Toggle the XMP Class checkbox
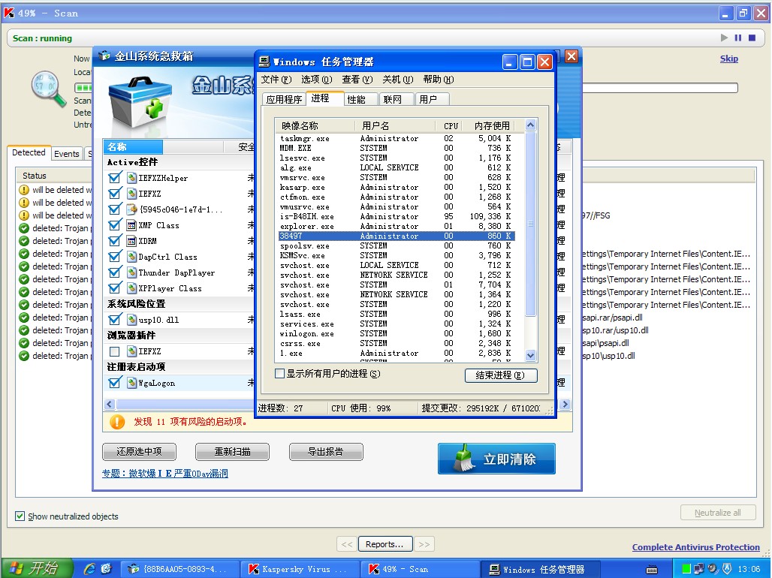 pos(114,225)
